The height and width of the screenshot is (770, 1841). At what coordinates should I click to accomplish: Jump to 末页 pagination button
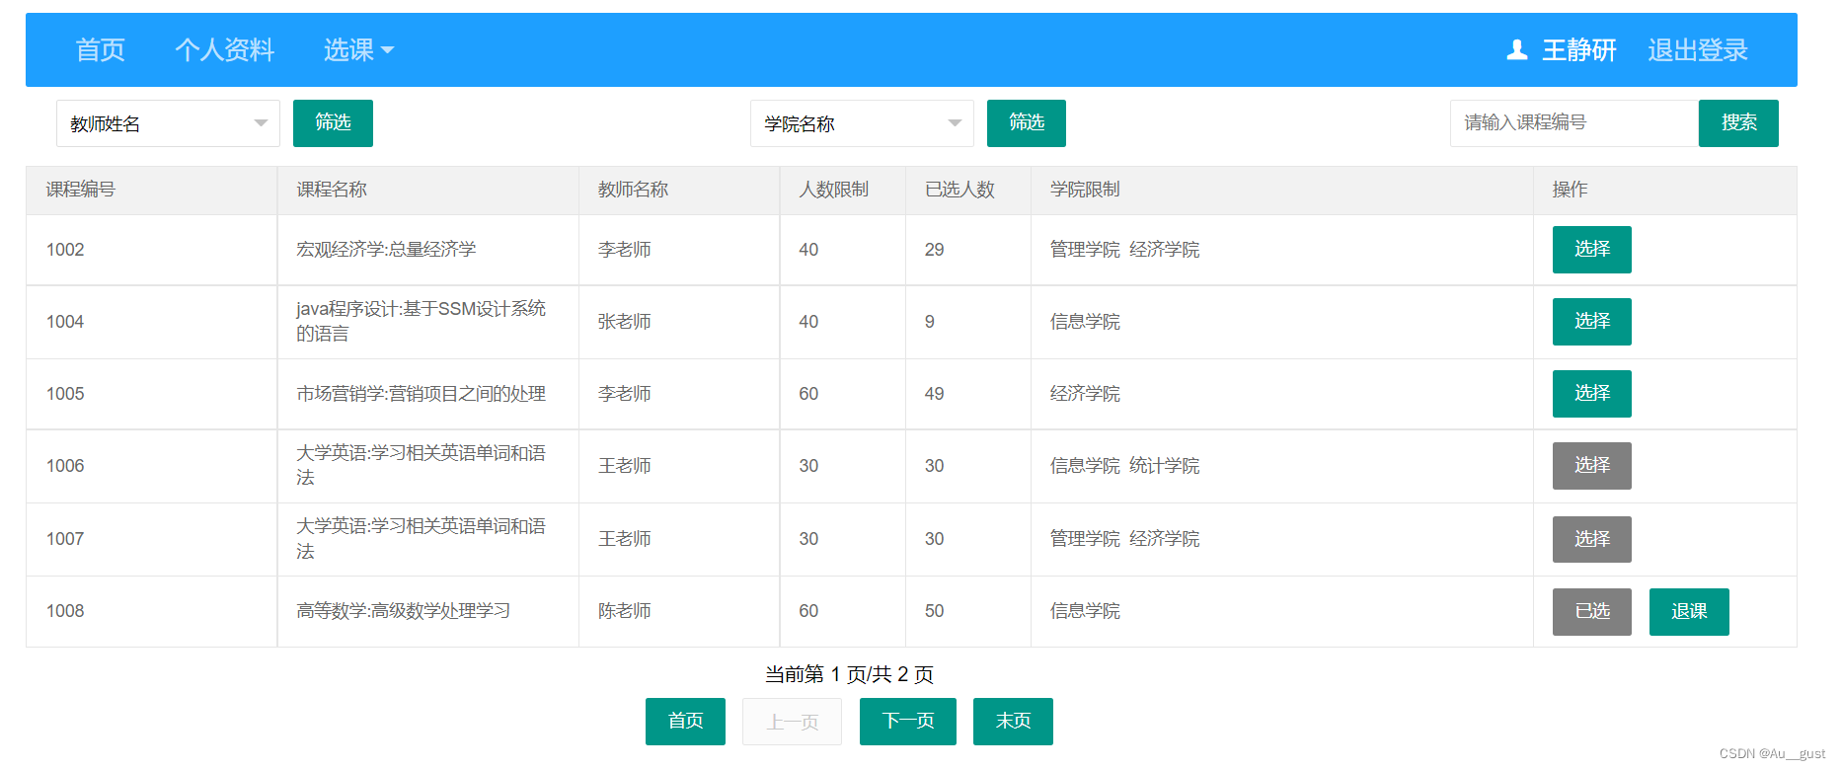pos(1013,722)
